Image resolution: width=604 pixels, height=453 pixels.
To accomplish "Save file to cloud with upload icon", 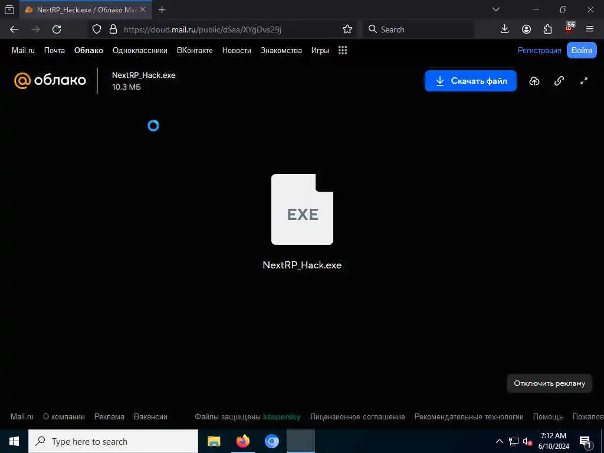I will 534,81.
